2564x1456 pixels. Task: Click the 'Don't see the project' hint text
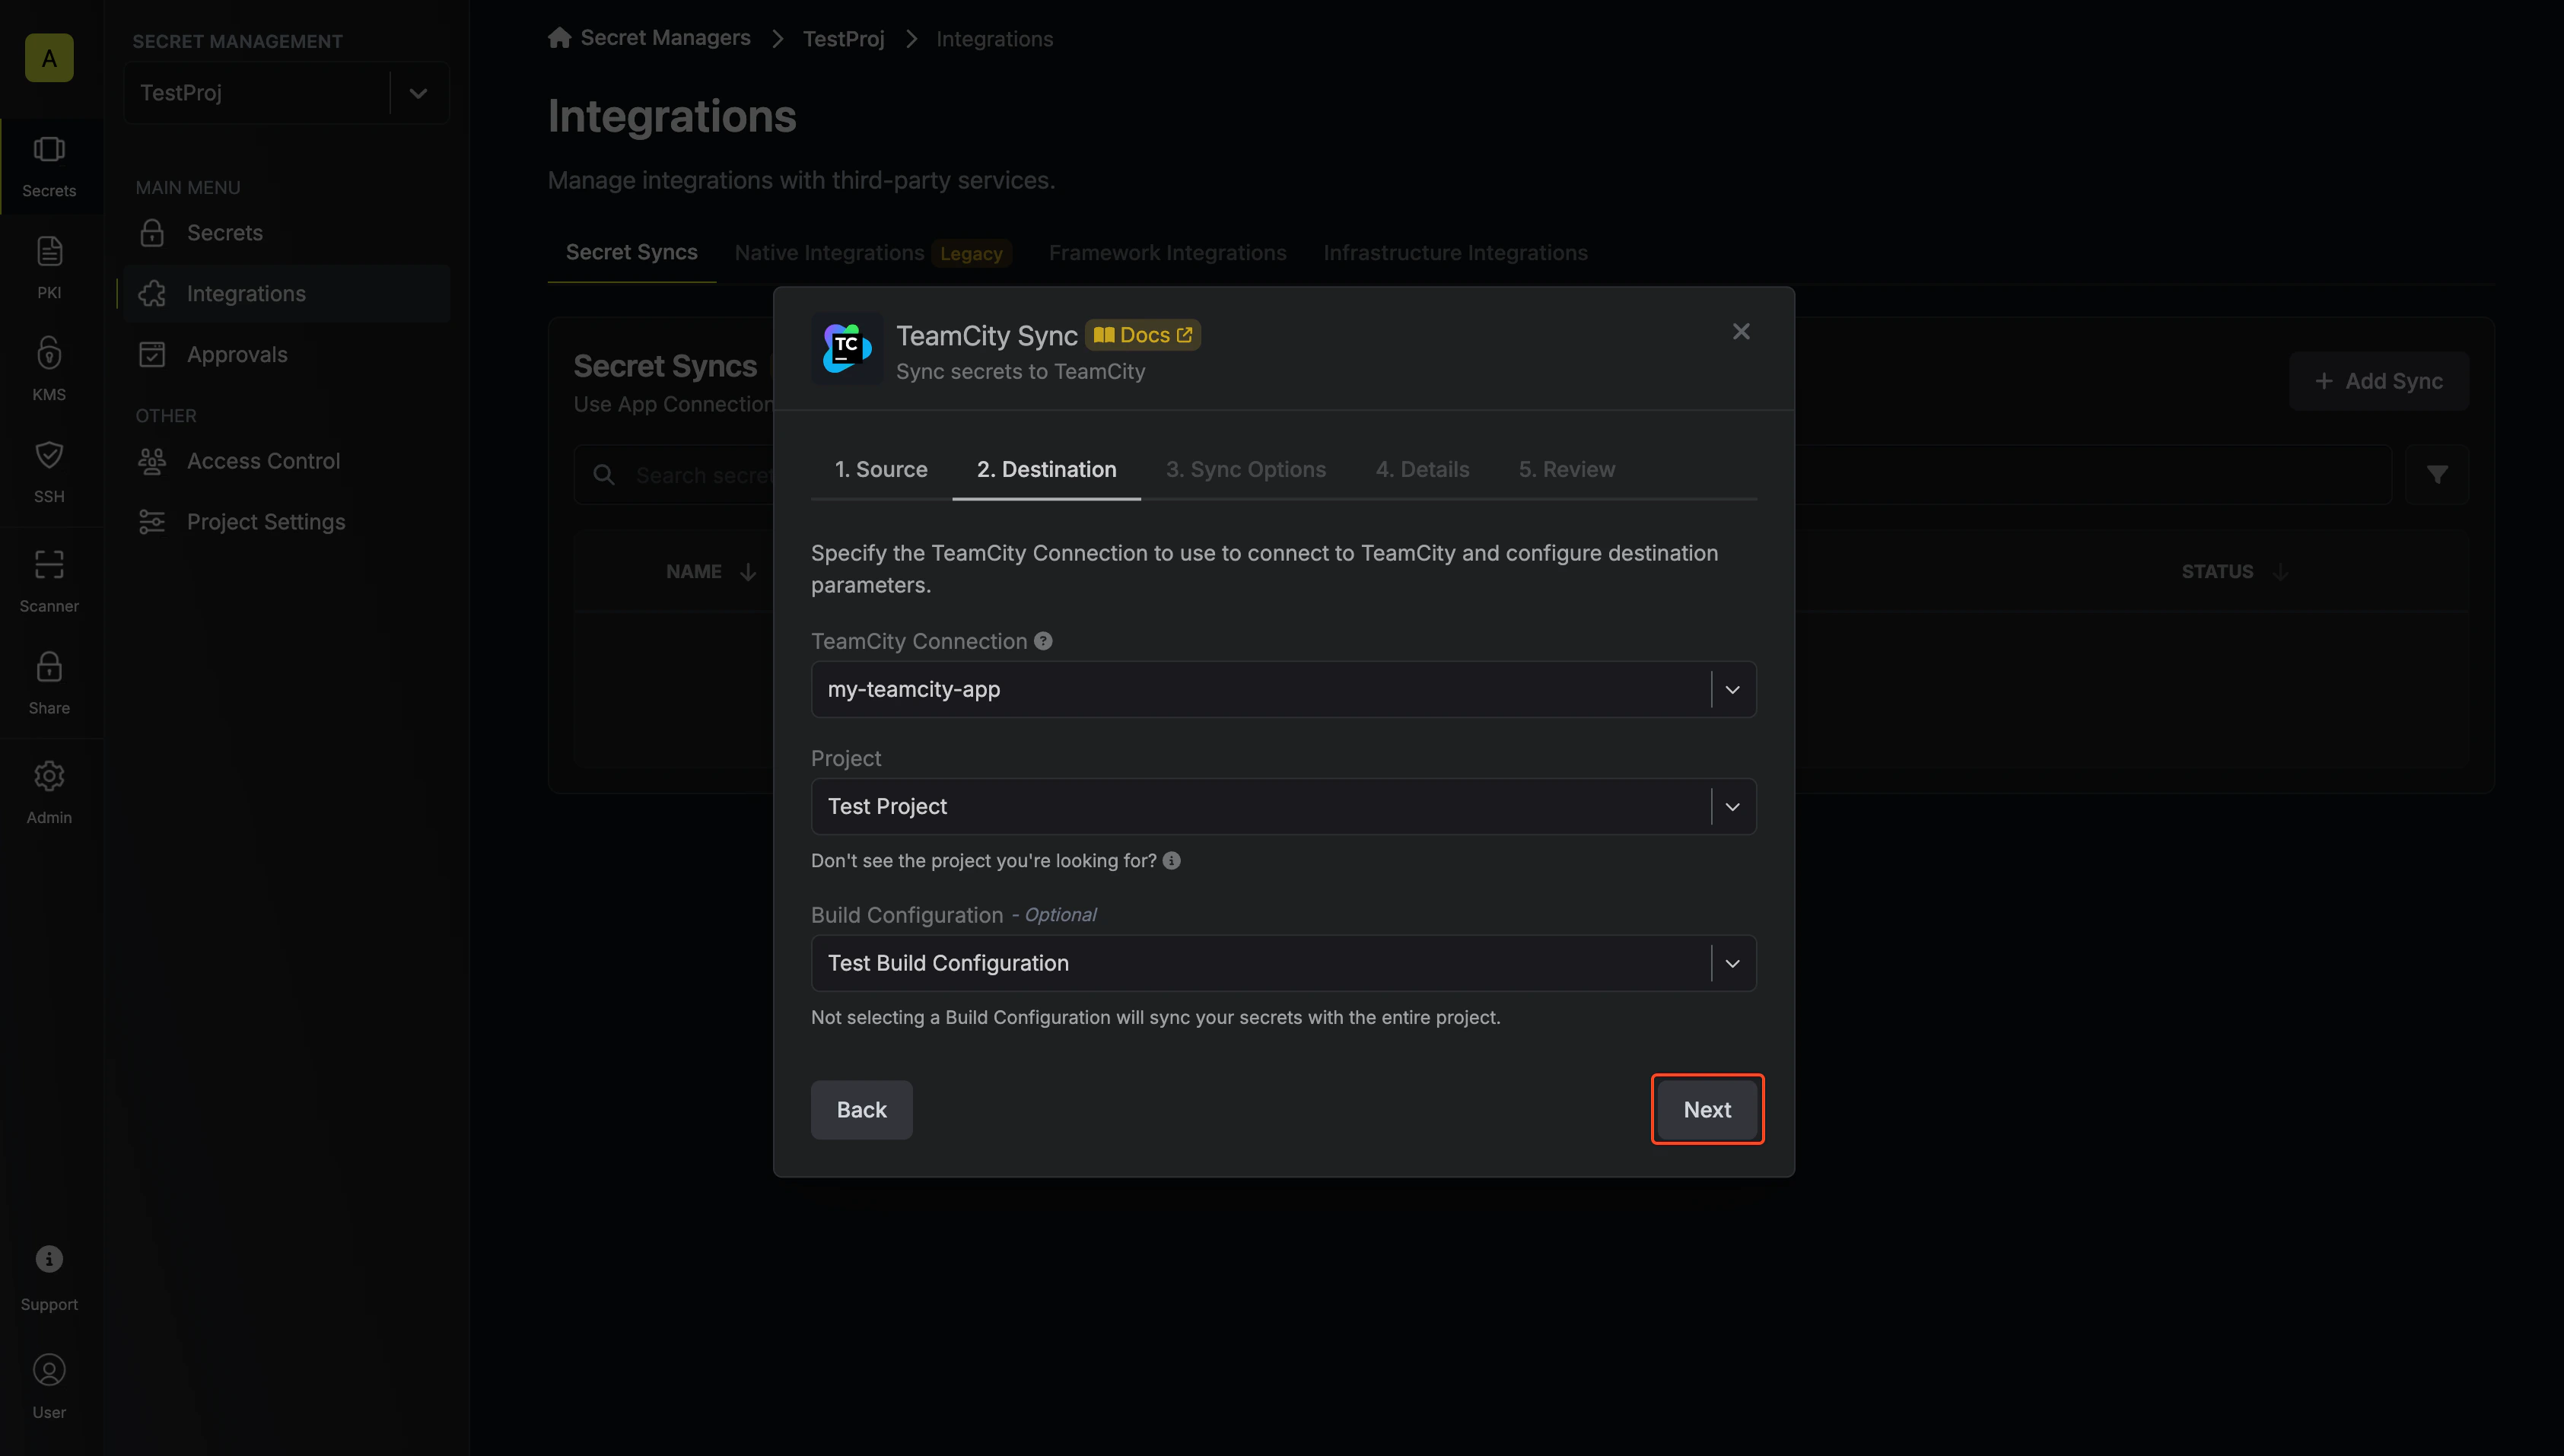pyautogui.click(x=983, y=861)
